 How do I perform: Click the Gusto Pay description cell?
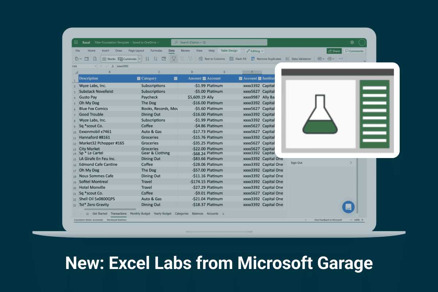[x=109, y=97]
